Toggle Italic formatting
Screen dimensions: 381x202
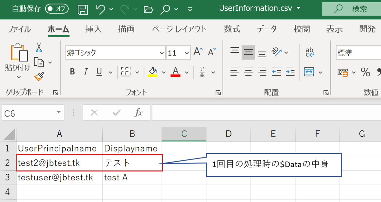pyautogui.click(x=86, y=72)
